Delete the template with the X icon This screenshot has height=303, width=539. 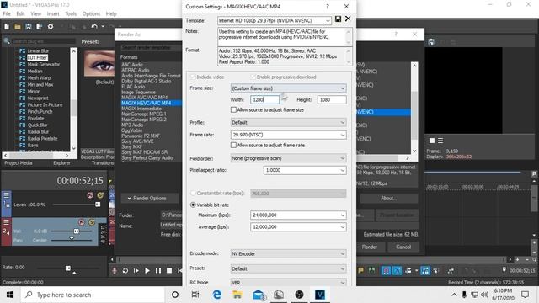(348, 19)
